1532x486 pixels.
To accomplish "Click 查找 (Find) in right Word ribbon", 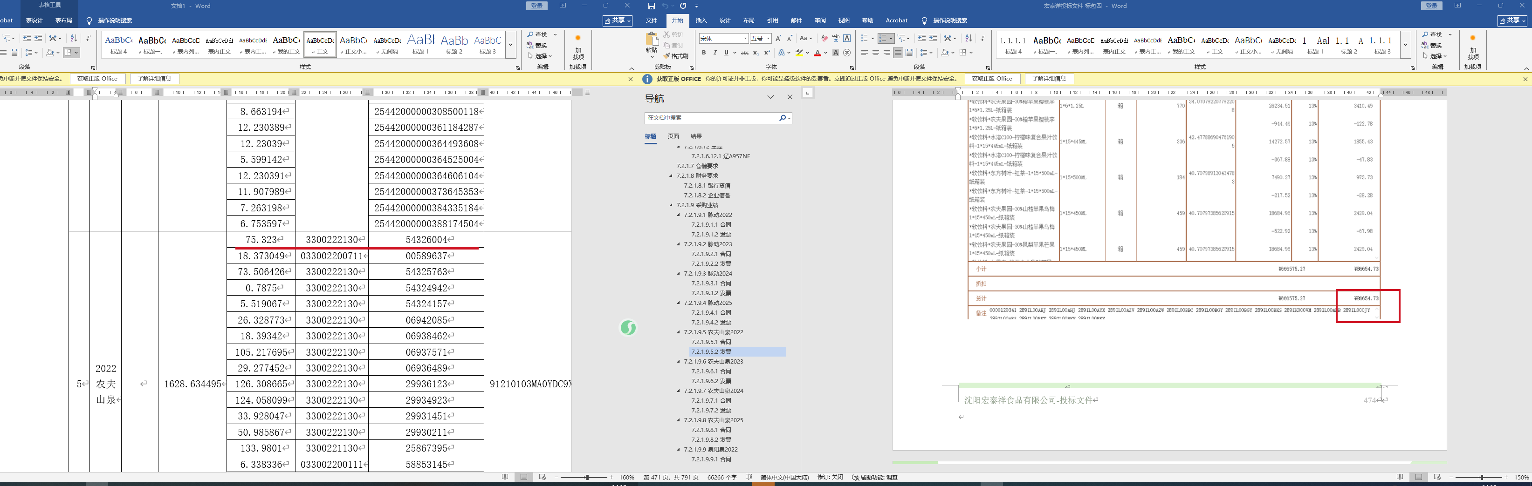I will pyautogui.click(x=1431, y=34).
